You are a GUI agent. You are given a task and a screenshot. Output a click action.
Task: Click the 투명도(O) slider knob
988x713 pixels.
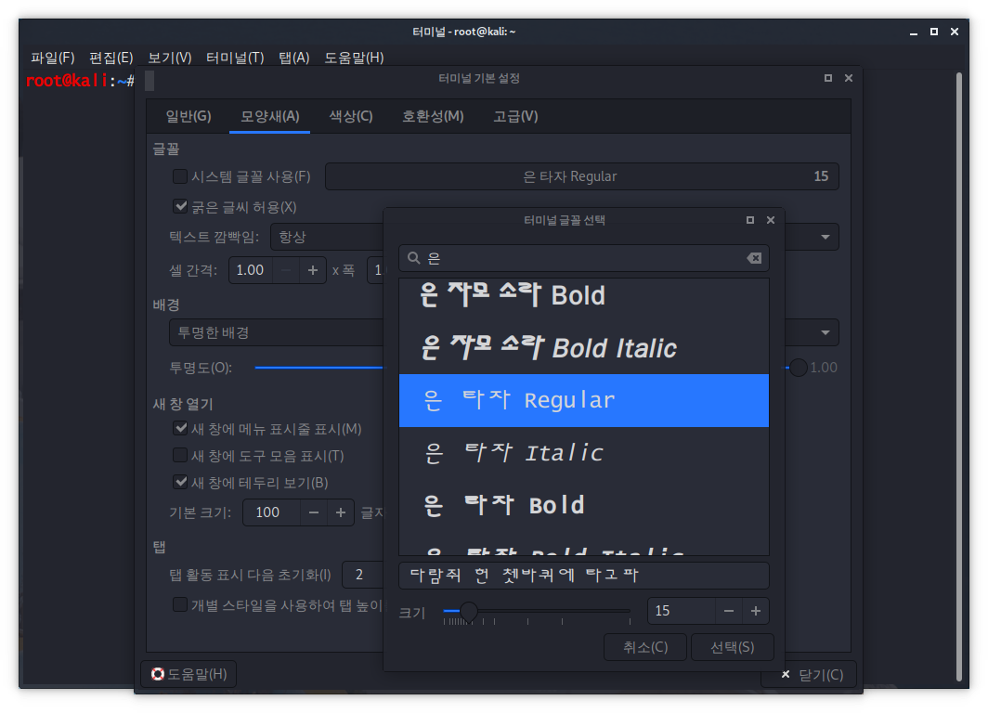click(798, 368)
